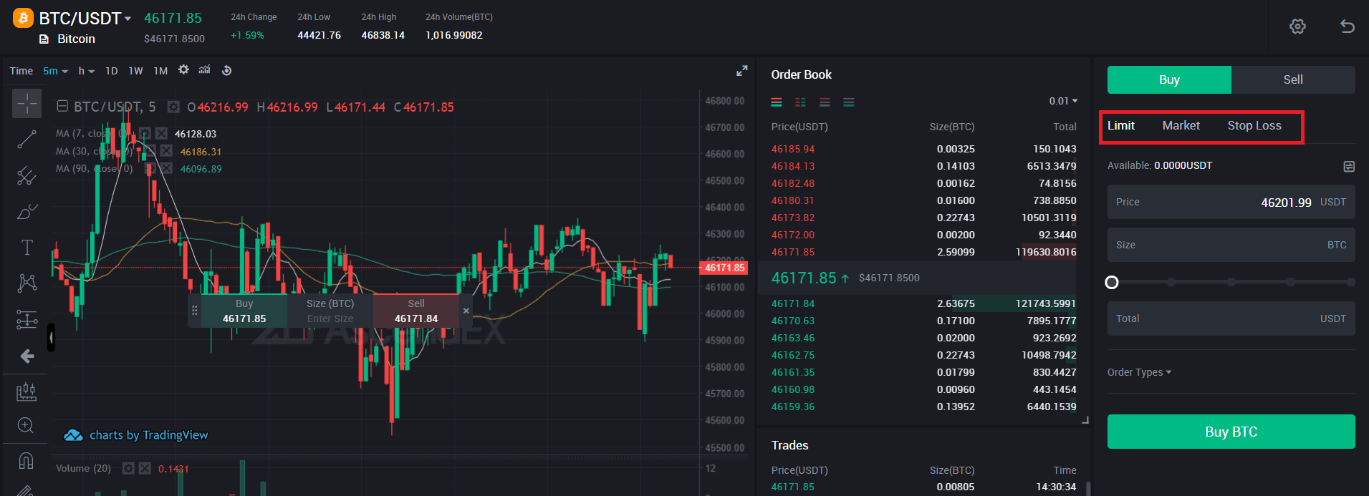Open the h hourly interval dropdown

[x=86, y=71]
